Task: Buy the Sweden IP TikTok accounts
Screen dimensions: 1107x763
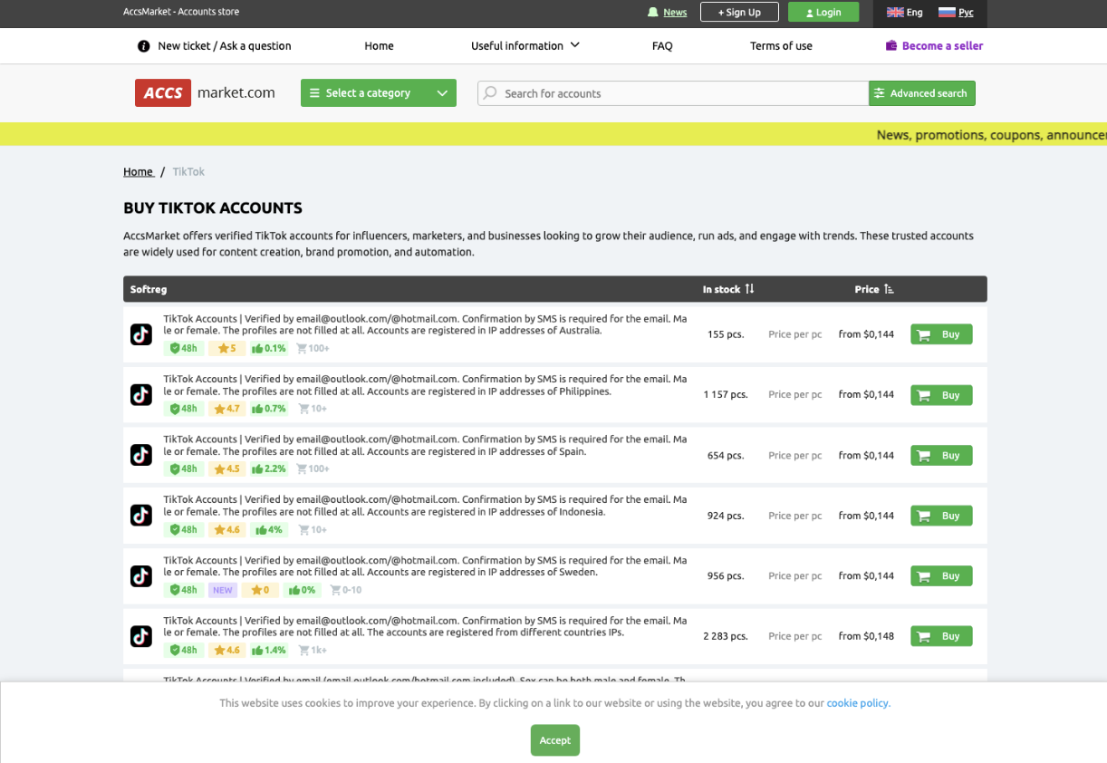Action: (941, 576)
